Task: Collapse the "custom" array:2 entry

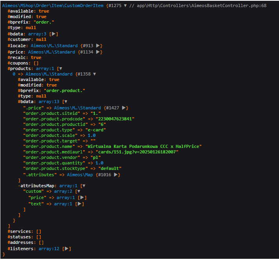Action: pyautogui.click(x=79, y=191)
